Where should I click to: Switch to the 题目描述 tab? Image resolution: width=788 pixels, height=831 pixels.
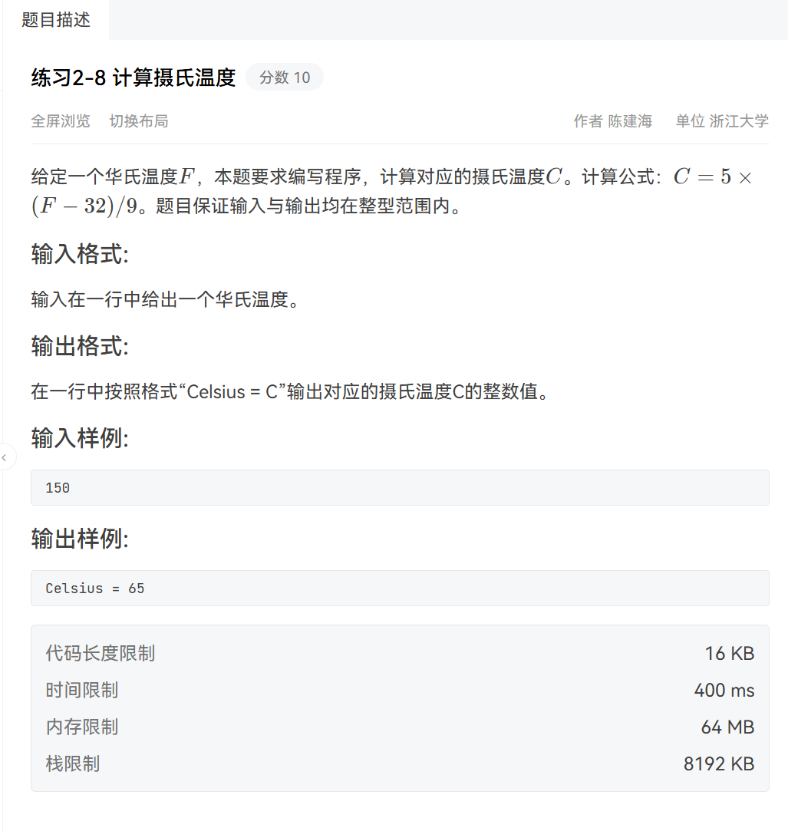[54, 20]
